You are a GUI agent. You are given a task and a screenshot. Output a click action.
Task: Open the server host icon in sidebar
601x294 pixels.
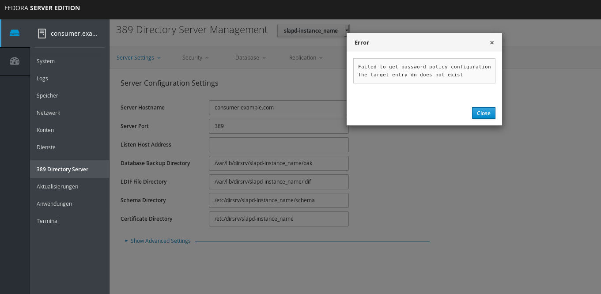(15, 33)
